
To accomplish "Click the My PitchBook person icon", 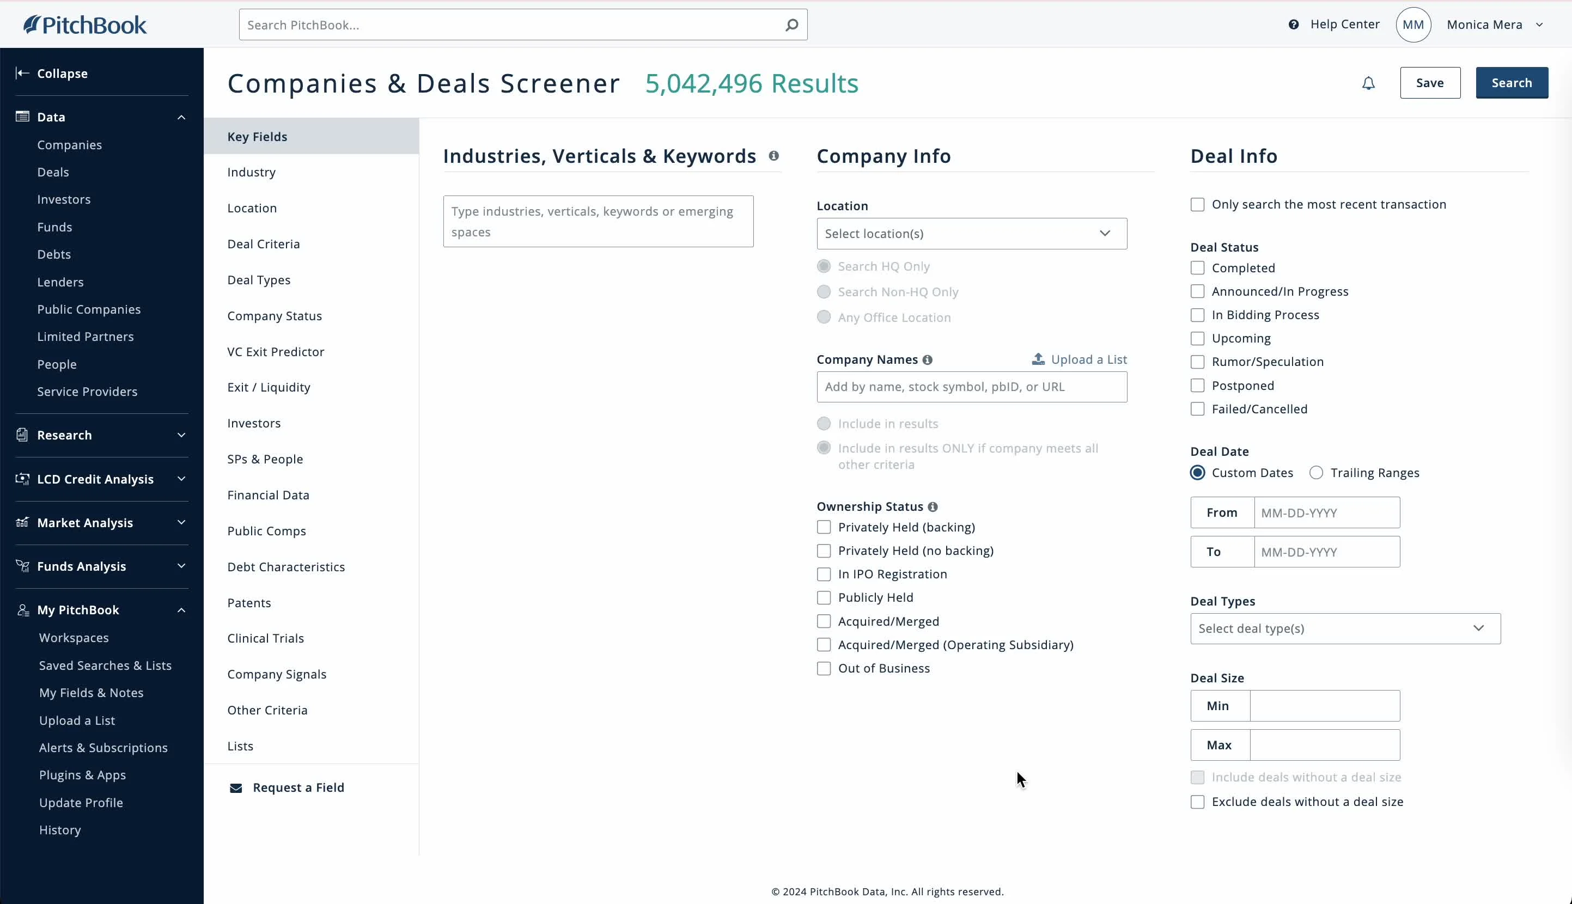I will [22, 610].
